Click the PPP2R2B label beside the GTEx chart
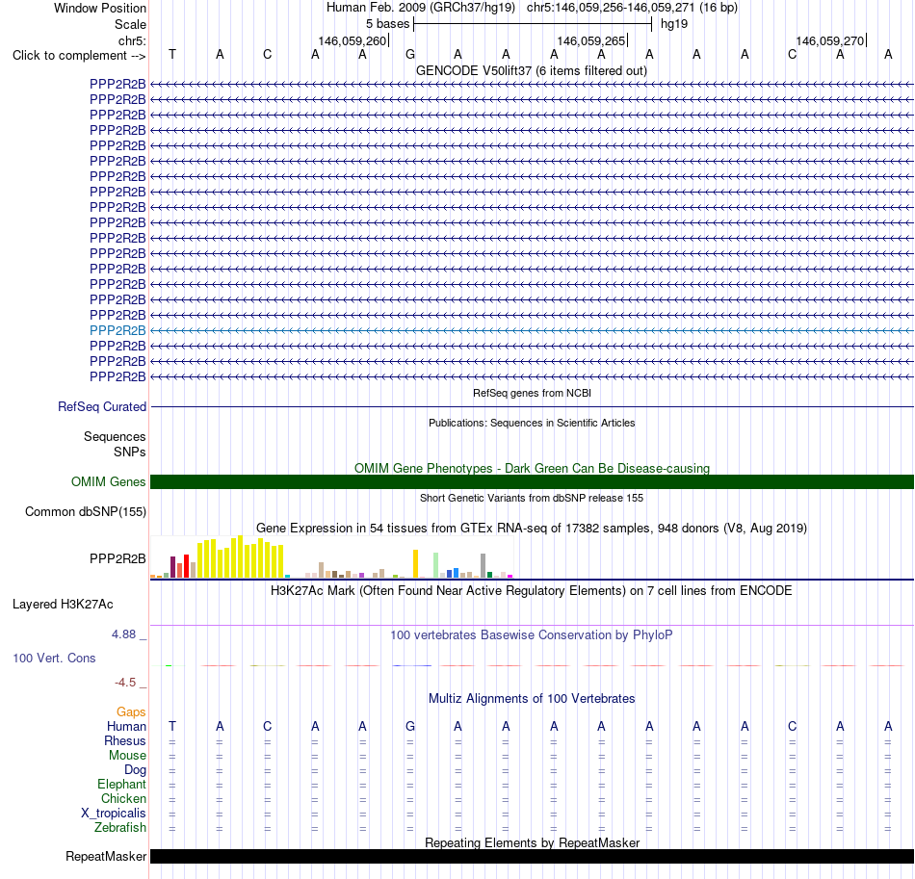This screenshot has height=879, width=915. click(118, 558)
